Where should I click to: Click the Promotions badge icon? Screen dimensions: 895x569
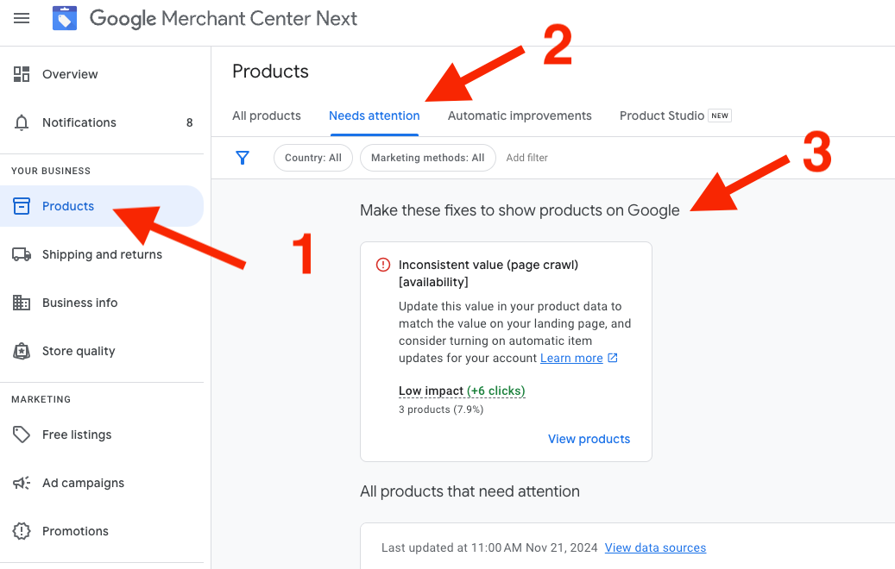tap(22, 531)
